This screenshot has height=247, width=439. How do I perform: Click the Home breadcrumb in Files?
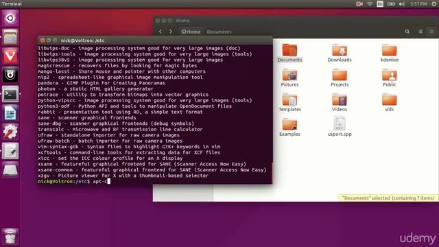click(x=191, y=32)
